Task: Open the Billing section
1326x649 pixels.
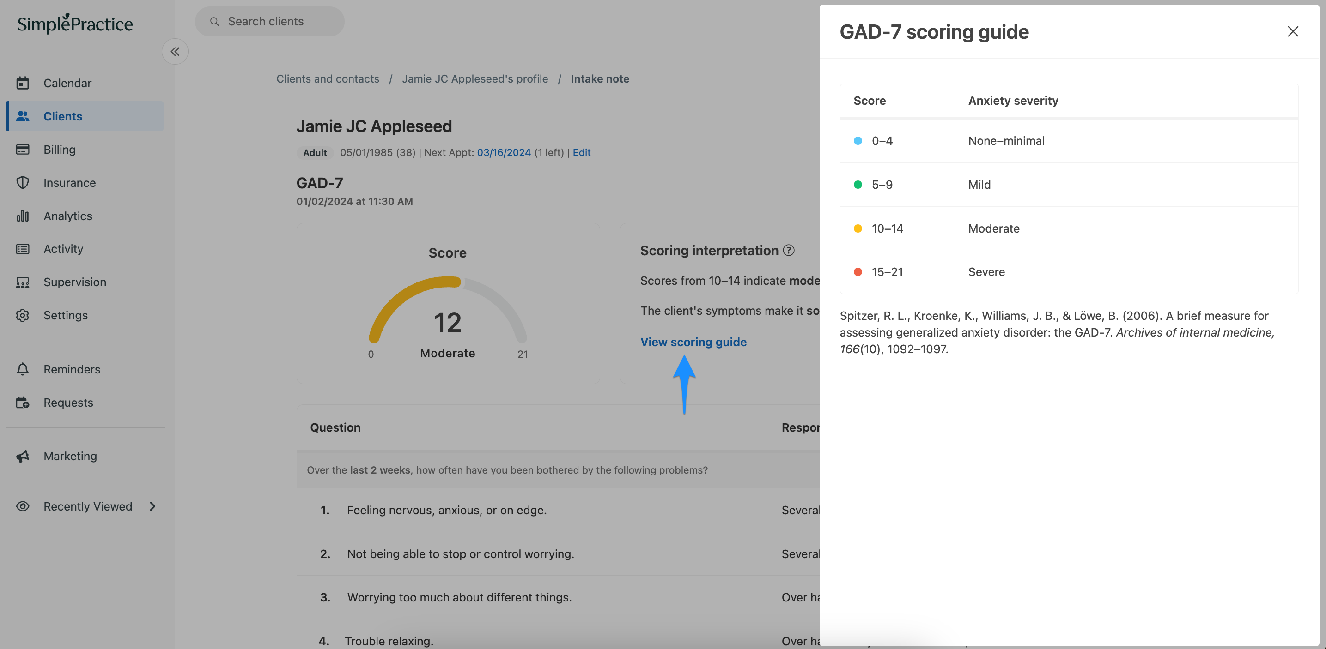Action: [85, 149]
